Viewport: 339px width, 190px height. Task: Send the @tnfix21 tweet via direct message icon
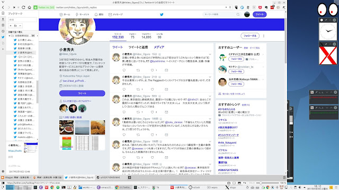pyautogui.click(x=166, y=112)
